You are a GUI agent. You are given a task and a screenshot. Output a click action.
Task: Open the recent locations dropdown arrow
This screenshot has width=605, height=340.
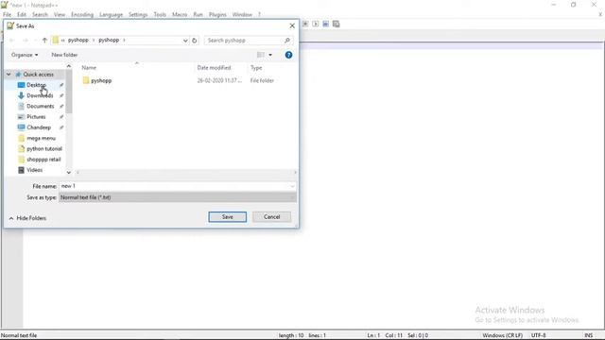(x=35, y=40)
